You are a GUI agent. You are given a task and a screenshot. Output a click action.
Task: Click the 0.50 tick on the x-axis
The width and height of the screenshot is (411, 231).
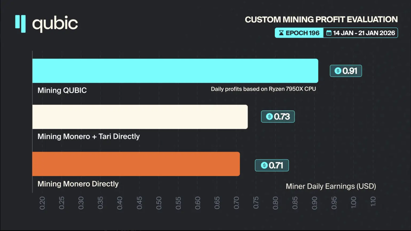click(159, 203)
